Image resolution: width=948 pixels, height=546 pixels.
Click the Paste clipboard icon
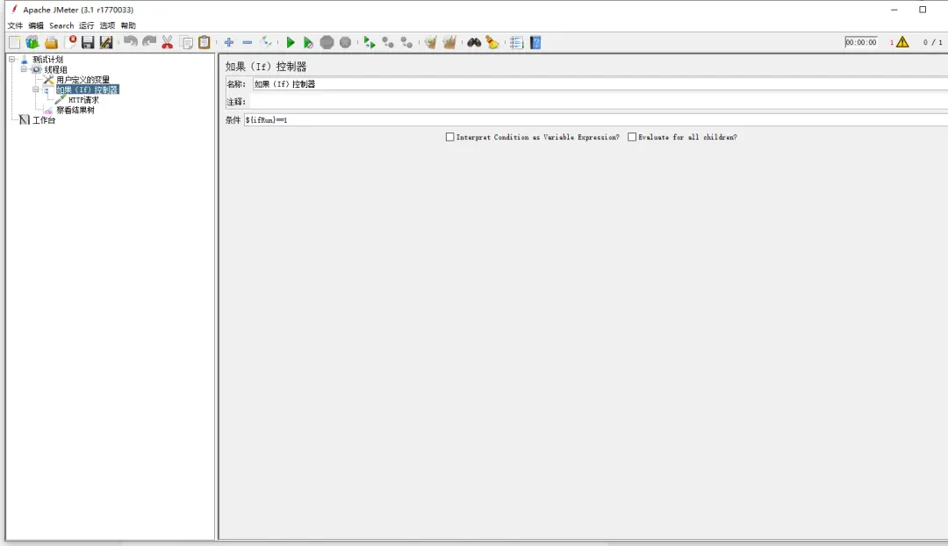(205, 42)
